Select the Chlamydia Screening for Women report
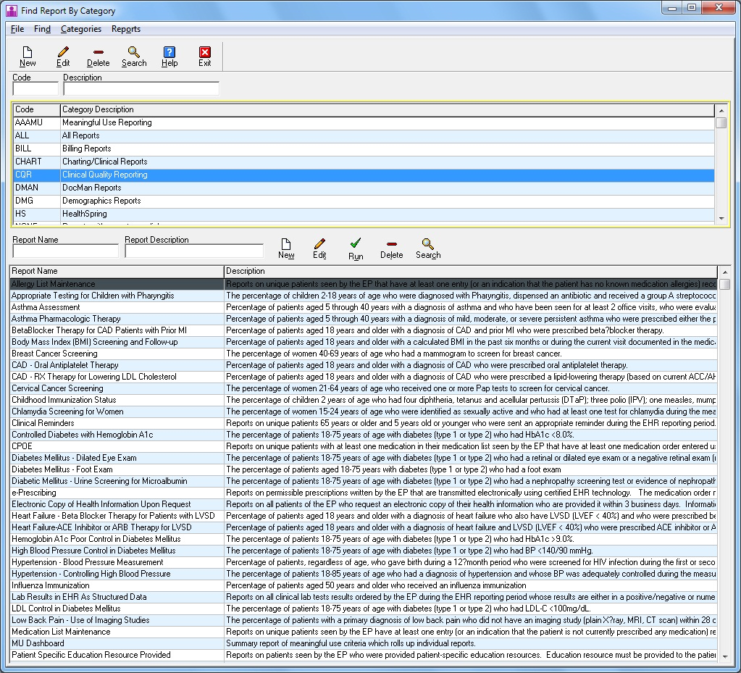741x673 pixels. point(364,411)
